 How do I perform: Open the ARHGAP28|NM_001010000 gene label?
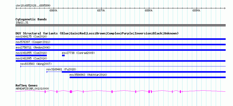[32, 89]
